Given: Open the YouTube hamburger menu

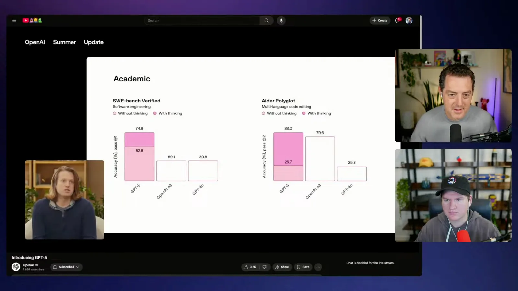Looking at the screenshot, I should (14, 20).
